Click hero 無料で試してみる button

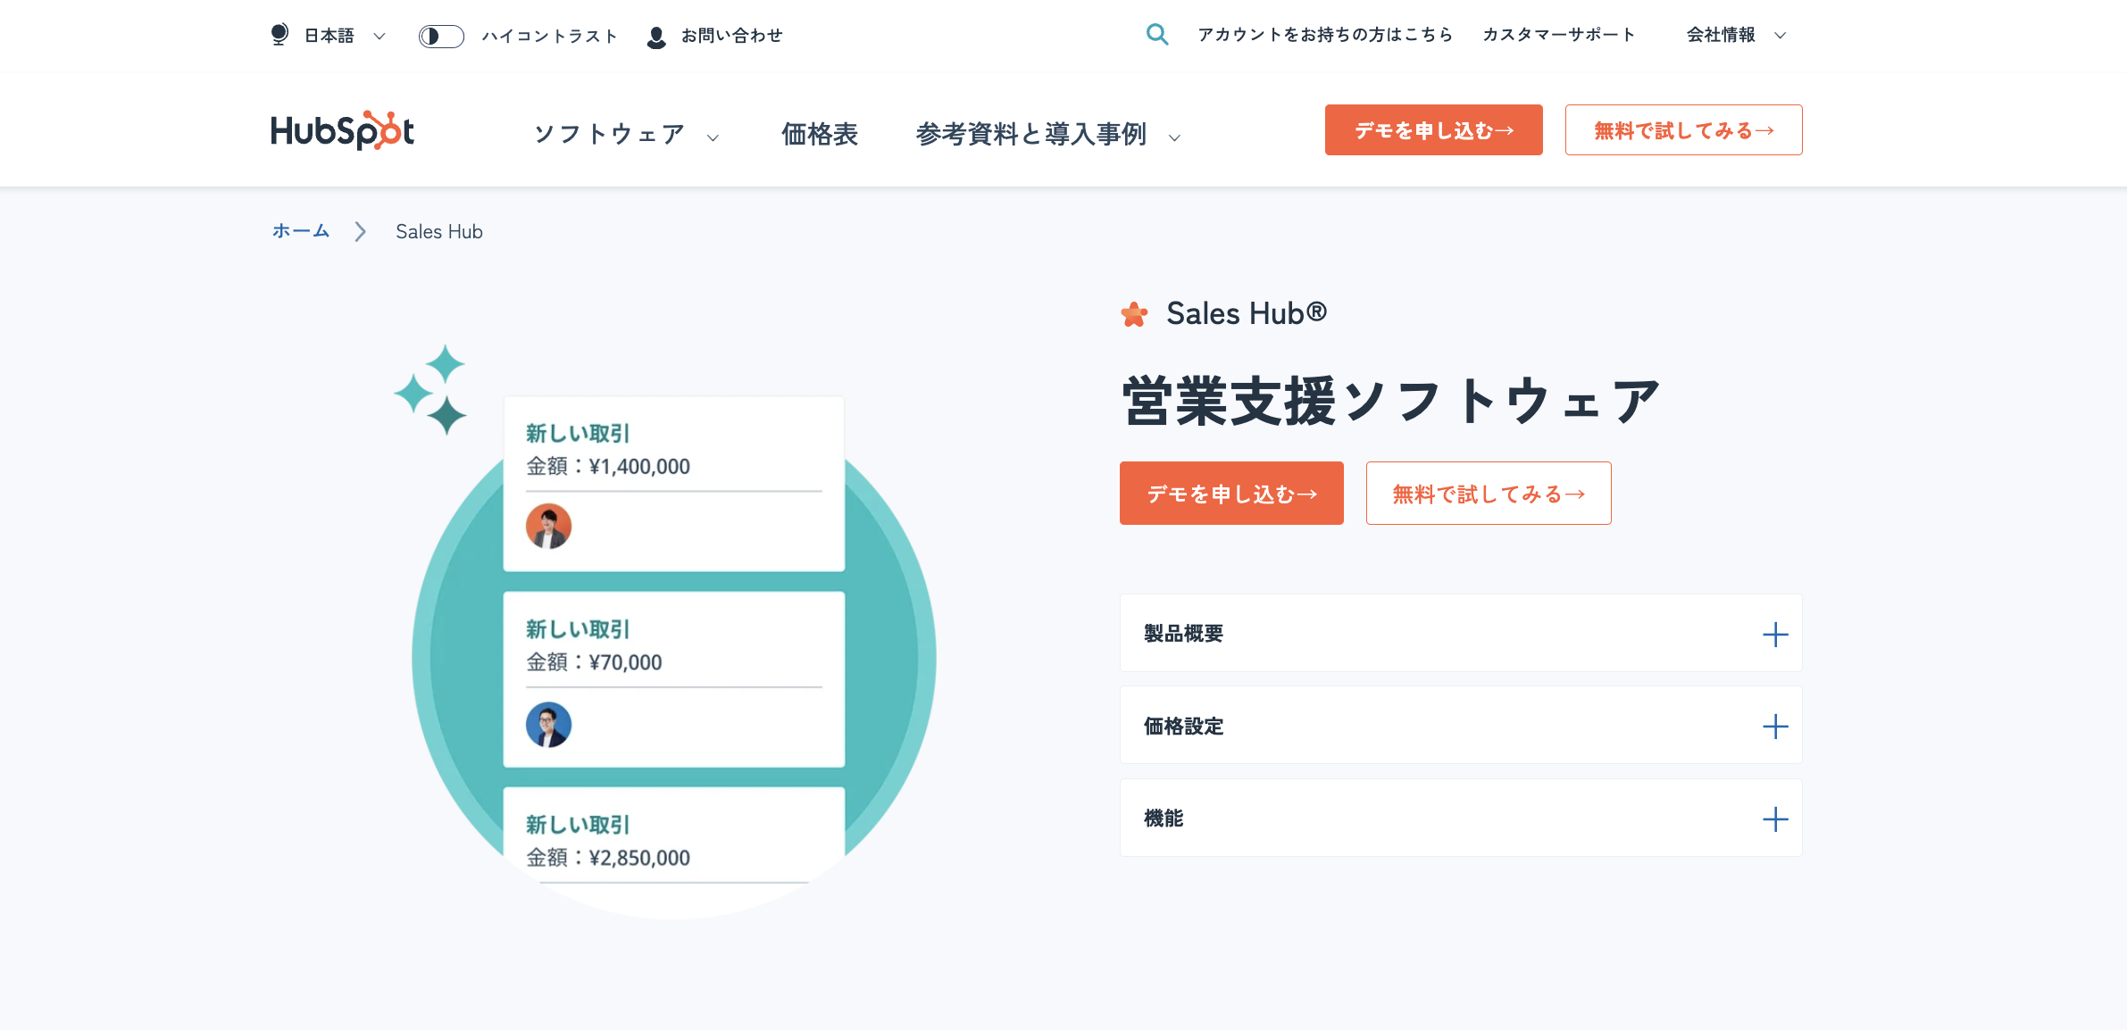click(x=1489, y=494)
